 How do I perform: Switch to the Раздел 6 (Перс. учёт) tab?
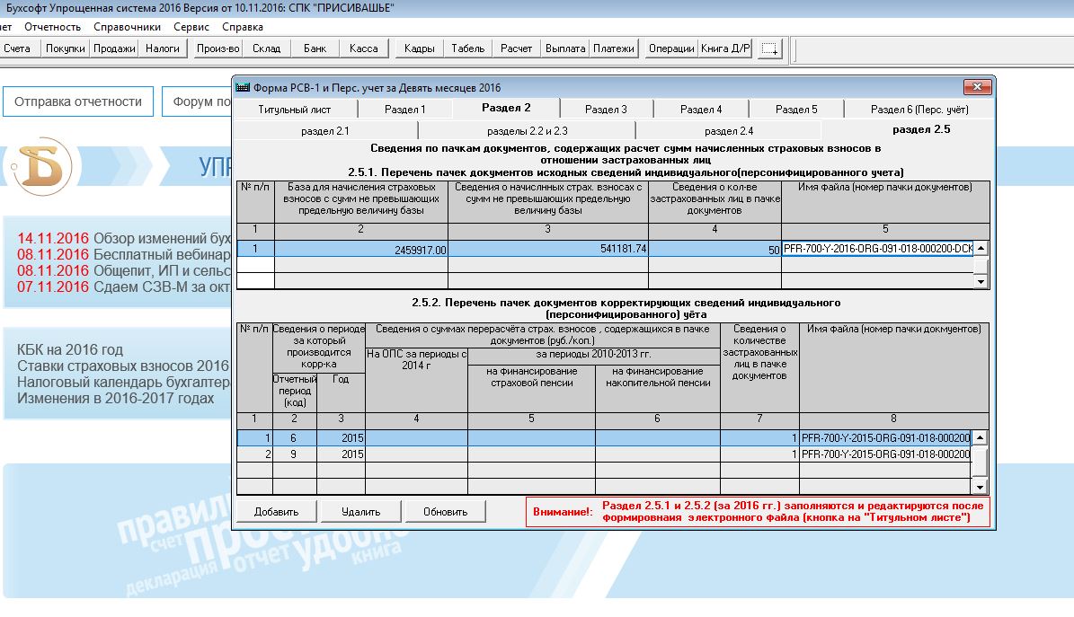point(919,110)
